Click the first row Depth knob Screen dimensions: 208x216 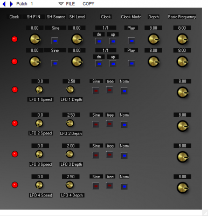click(x=154, y=39)
